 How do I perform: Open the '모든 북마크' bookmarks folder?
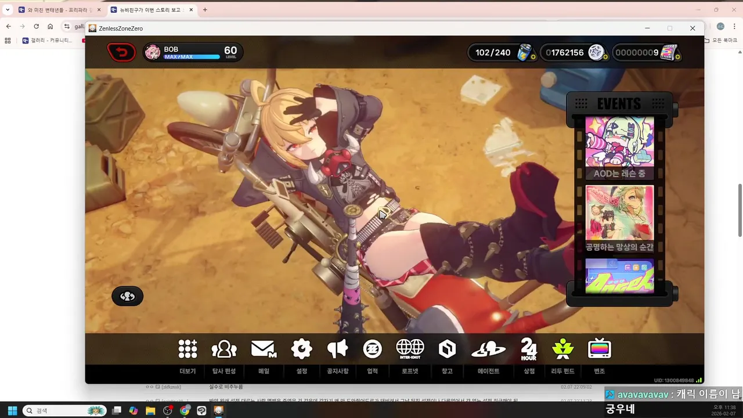pos(720,41)
